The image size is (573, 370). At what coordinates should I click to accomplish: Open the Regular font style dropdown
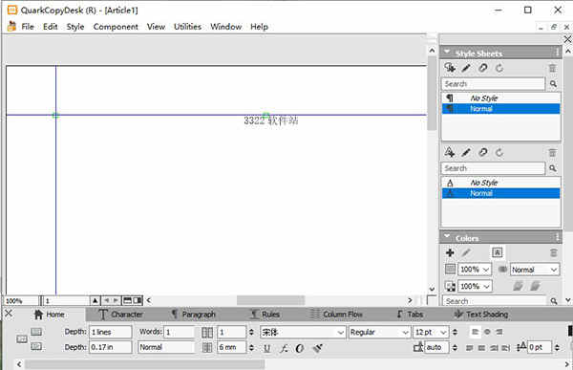379,333
